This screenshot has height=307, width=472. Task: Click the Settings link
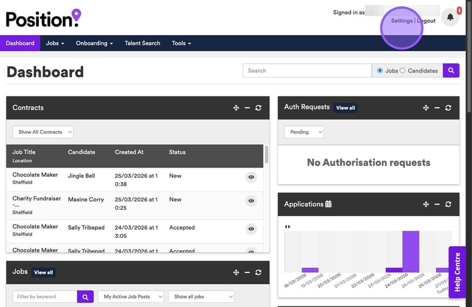click(x=402, y=21)
